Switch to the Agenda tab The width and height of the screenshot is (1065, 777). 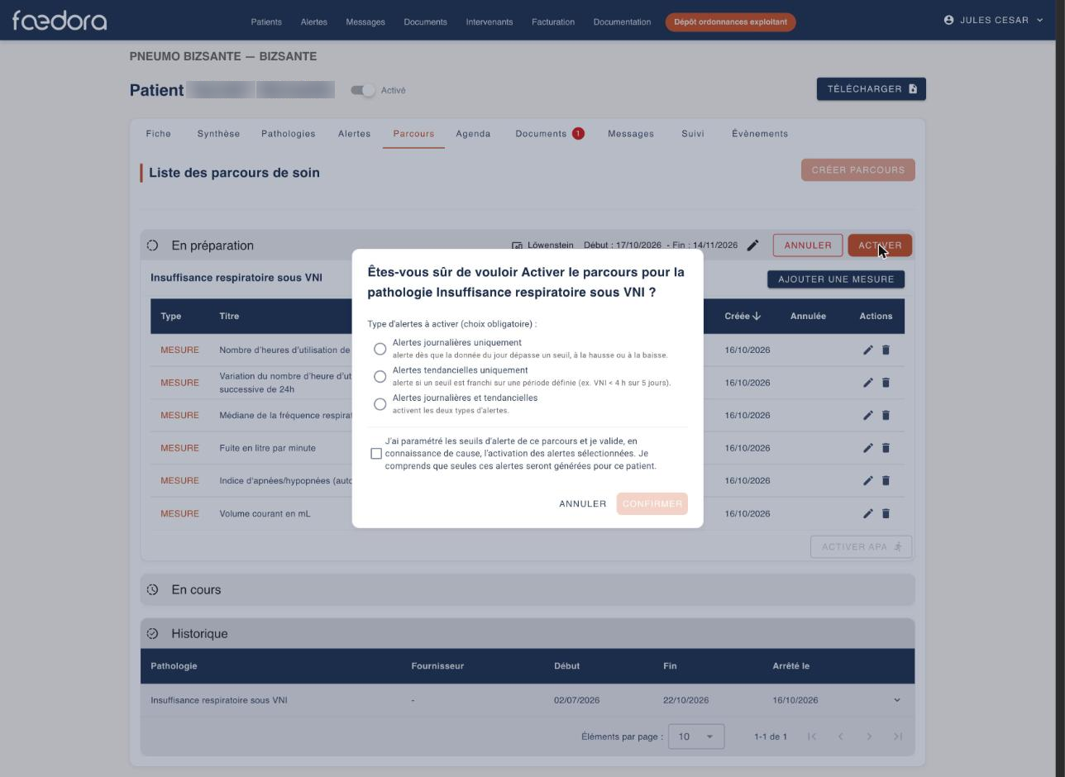pos(473,133)
